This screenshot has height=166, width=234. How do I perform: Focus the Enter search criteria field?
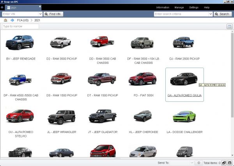tap(181, 14)
